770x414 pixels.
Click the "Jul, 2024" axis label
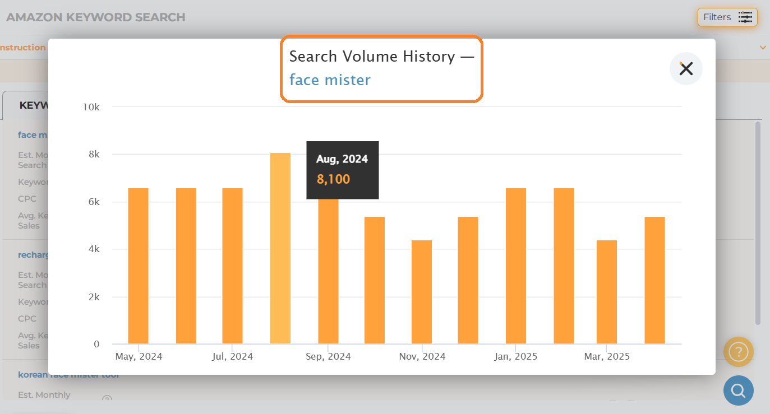(x=233, y=356)
